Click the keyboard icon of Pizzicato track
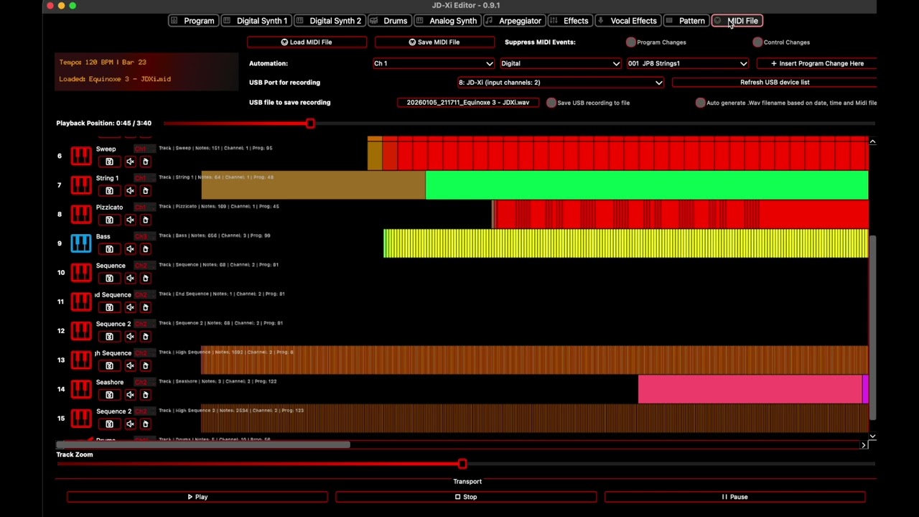 pos(81,214)
